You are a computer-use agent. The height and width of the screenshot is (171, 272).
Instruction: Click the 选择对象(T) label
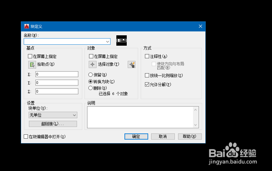tap(109, 64)
